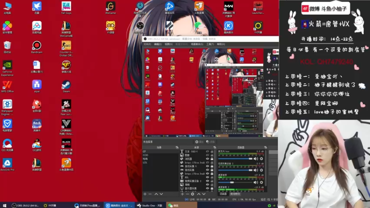Open the 视图(V) menu in OBS

(168, 44)
